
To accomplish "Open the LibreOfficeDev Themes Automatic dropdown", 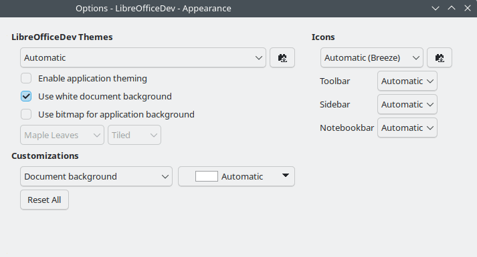I will tap(143, 57).
